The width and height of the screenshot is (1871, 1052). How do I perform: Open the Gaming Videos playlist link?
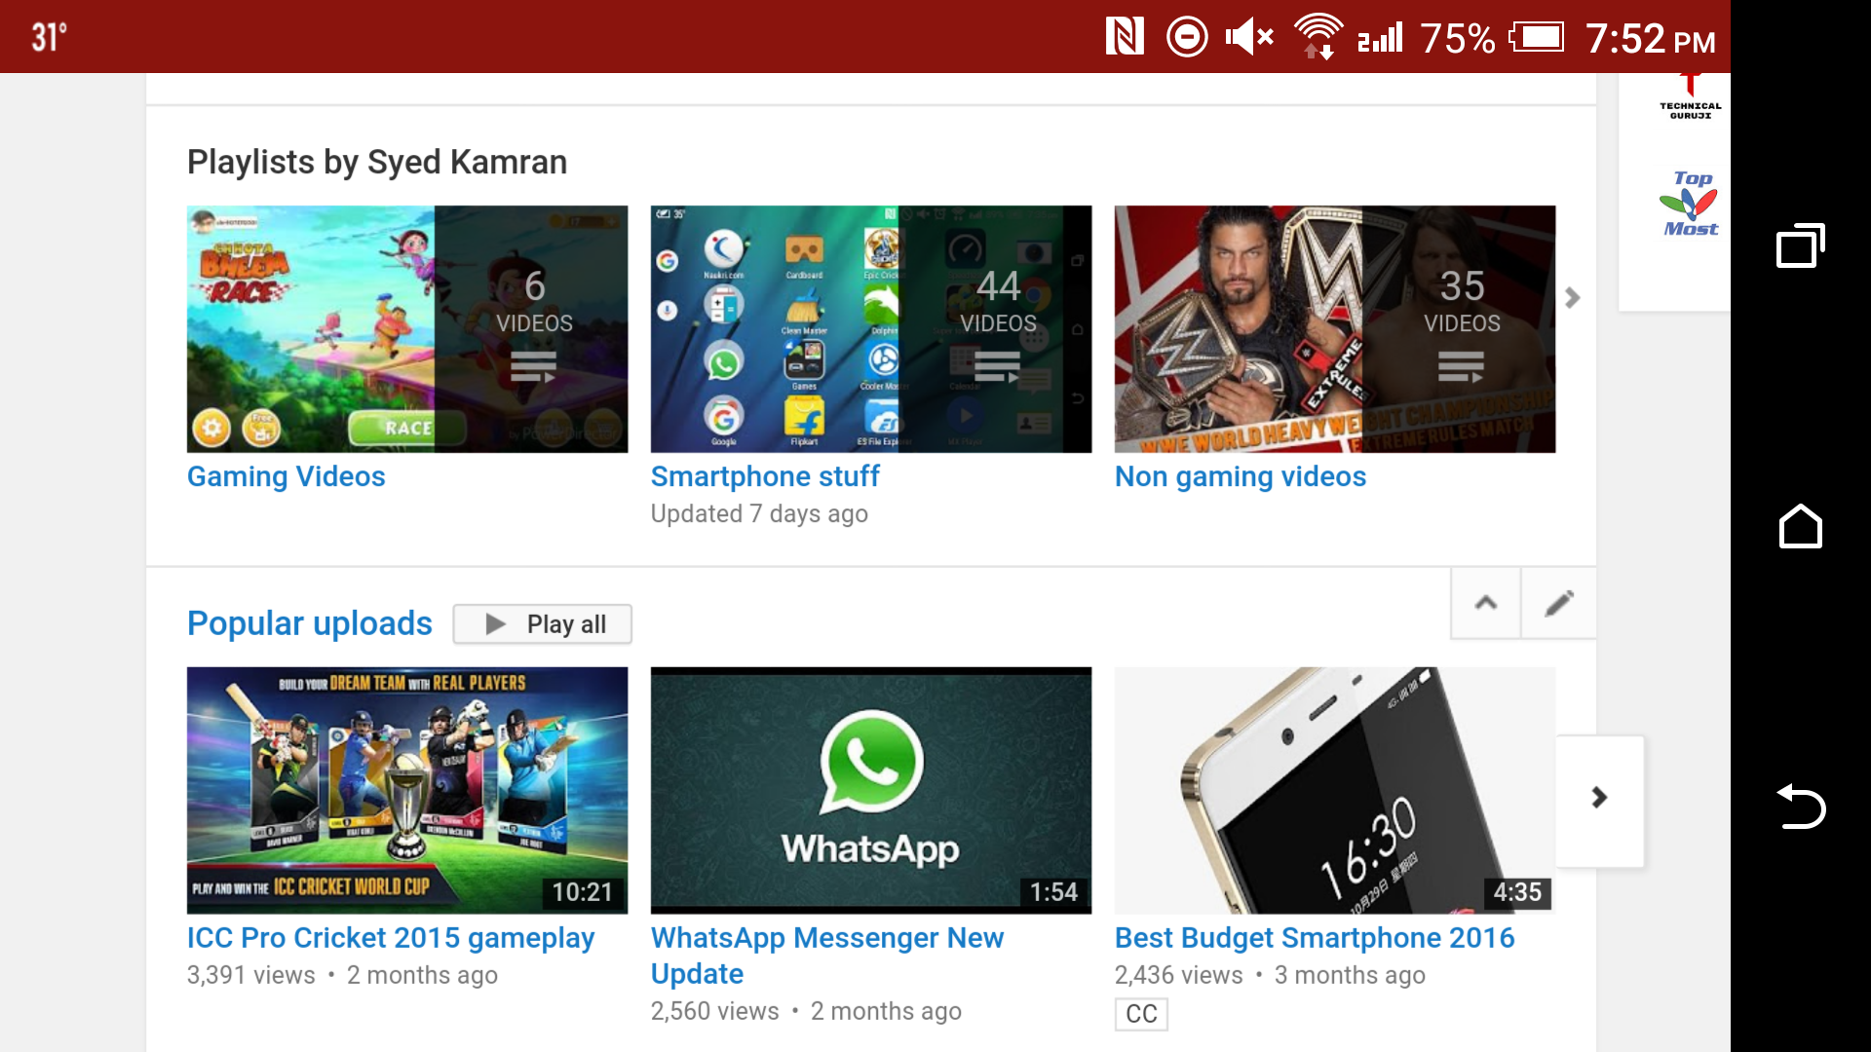coord(286,476)
